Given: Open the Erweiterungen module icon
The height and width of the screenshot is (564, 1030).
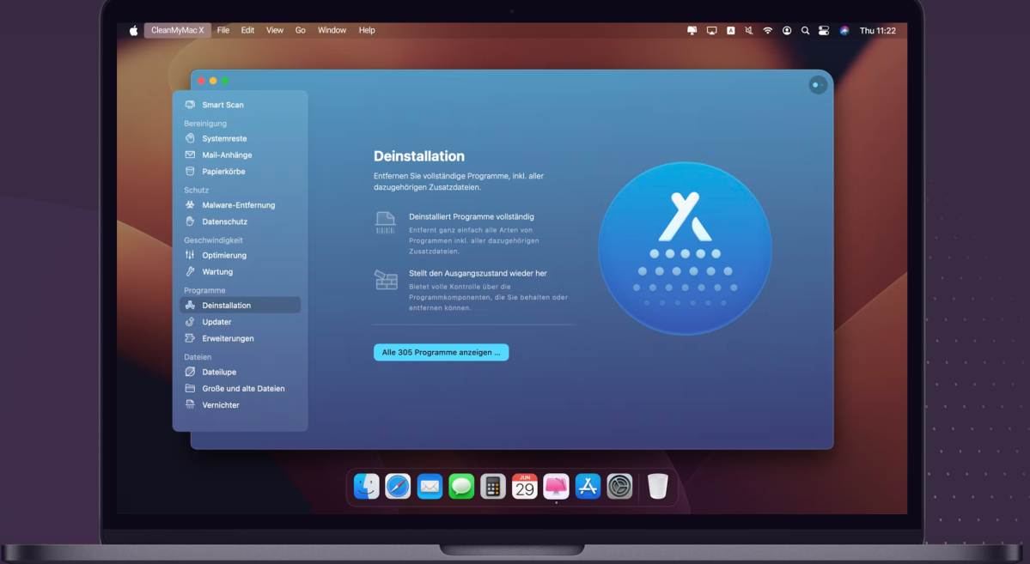Looking at the screenshot, I should click(x=190, y=338).
